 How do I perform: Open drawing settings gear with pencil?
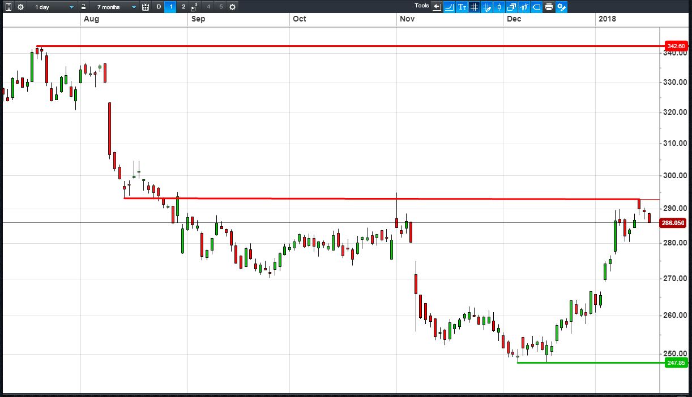pos(561,7)
